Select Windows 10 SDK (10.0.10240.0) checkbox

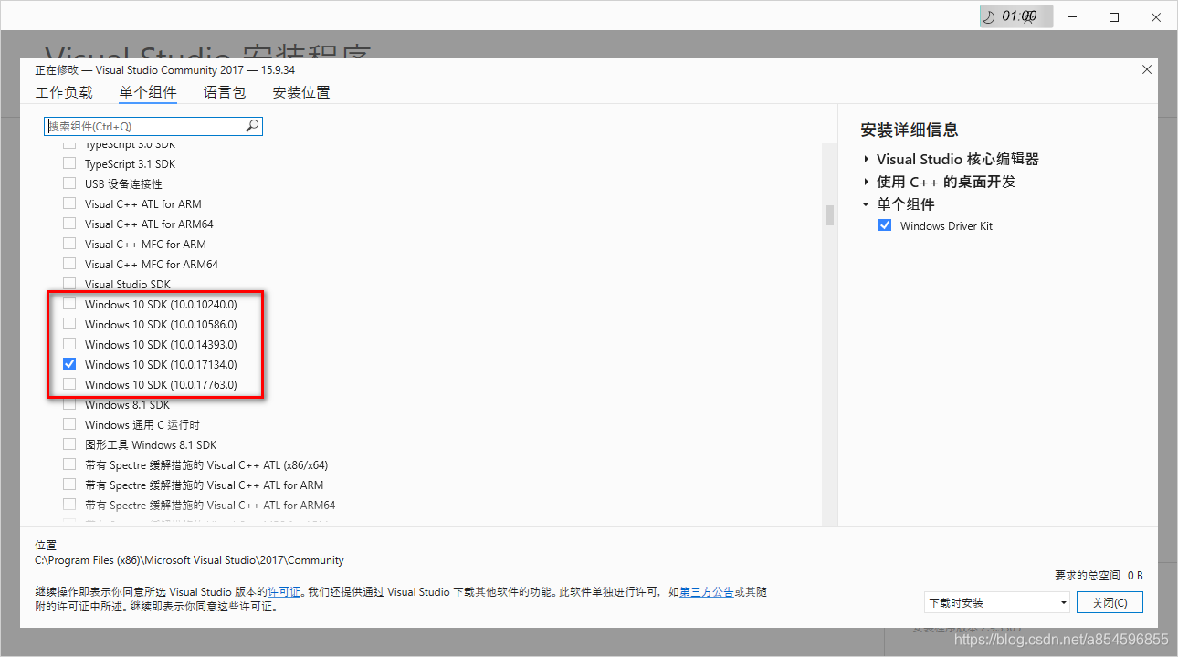[69, 304]
